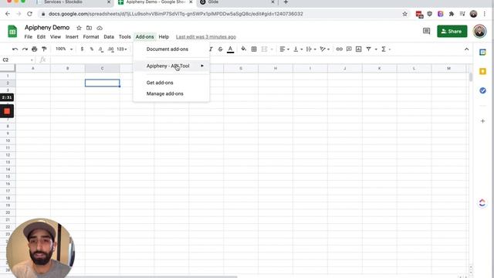The height and width of the screenshot is (278, 494).
Task: Click the Merge cells icon
Action: pos(264,49)
